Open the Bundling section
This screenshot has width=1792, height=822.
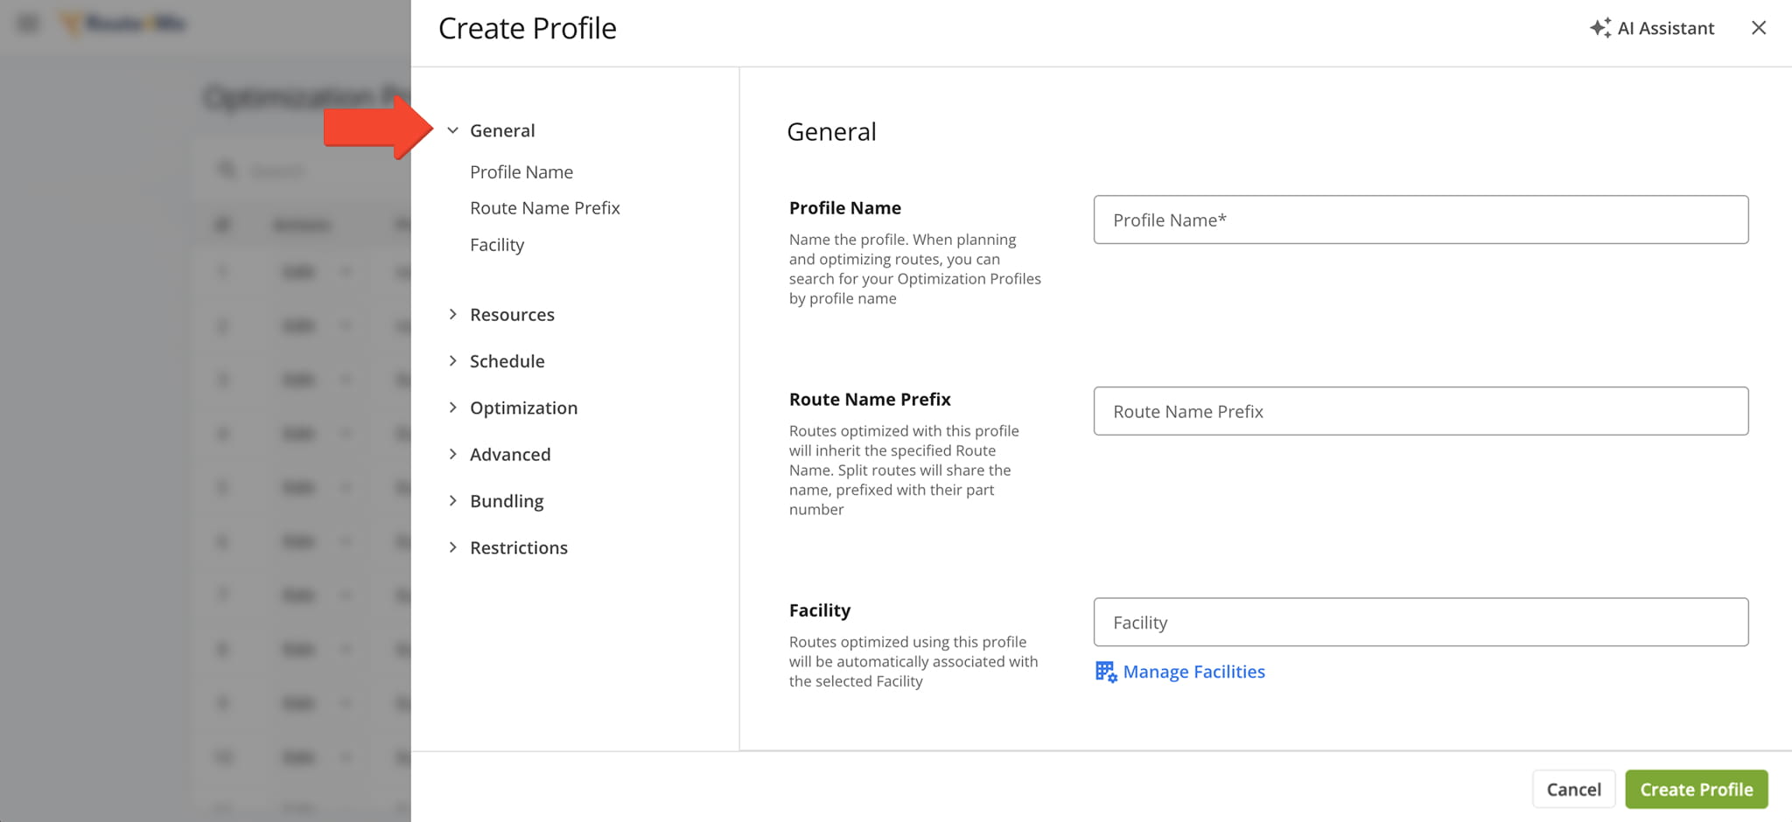(507, 501)
